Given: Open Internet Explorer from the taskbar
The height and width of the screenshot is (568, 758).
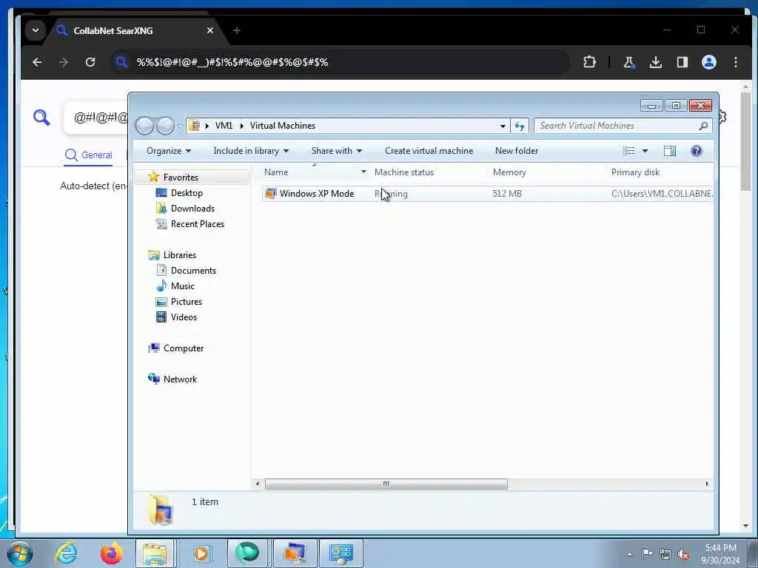Looking at the screenshot, I should pos(66,553).
